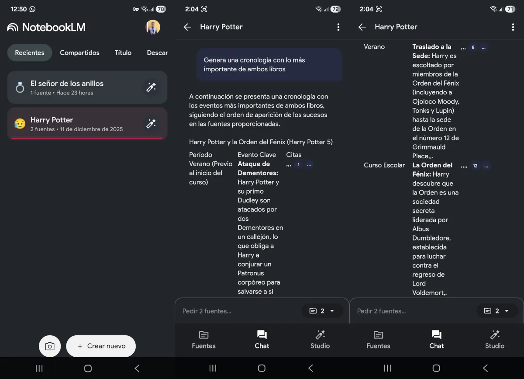Expand the source selector showing 2 fuentes
524x379 pixels.
[x=322, y=311]
